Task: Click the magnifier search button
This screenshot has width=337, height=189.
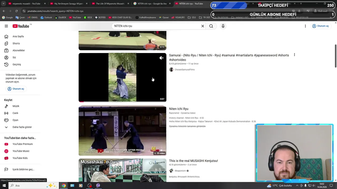Action: pyautogui.click(x=211, y=26)
